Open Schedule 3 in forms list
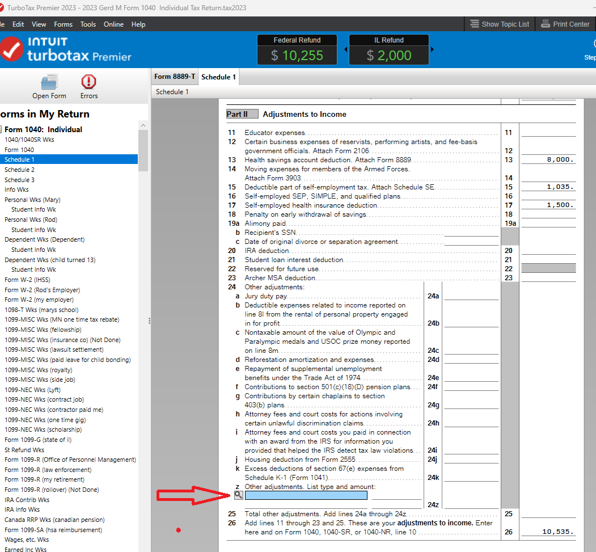The height and width of the screenshot is (552, 596). click(19, 180)
